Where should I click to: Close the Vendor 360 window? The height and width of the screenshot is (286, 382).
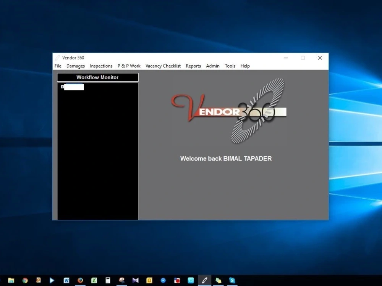click(320, 58)
